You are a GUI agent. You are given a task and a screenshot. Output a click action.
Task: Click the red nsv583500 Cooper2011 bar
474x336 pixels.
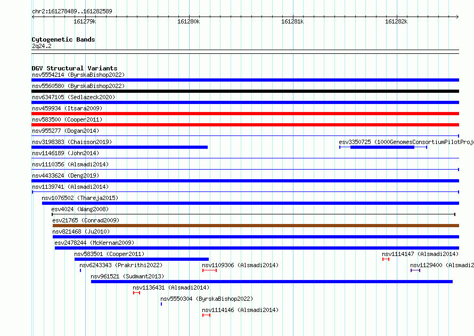tap(245, 125)
